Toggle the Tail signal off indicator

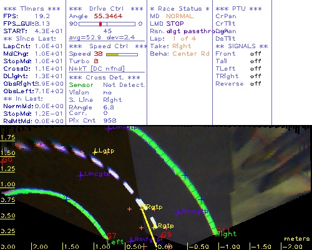coord(255,61)
